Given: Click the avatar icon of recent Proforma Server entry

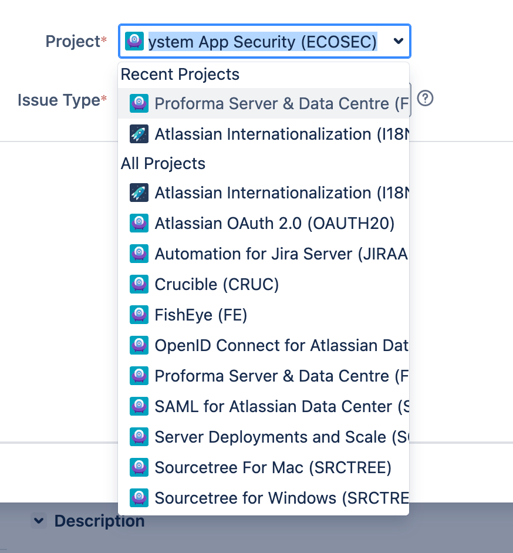Looking at the screenshot, I should click(x=139, y=103).
